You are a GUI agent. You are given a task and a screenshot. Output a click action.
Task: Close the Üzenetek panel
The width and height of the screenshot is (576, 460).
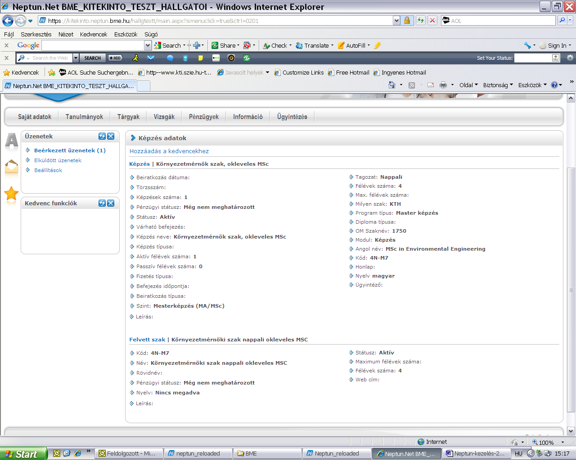click(111, 136)
